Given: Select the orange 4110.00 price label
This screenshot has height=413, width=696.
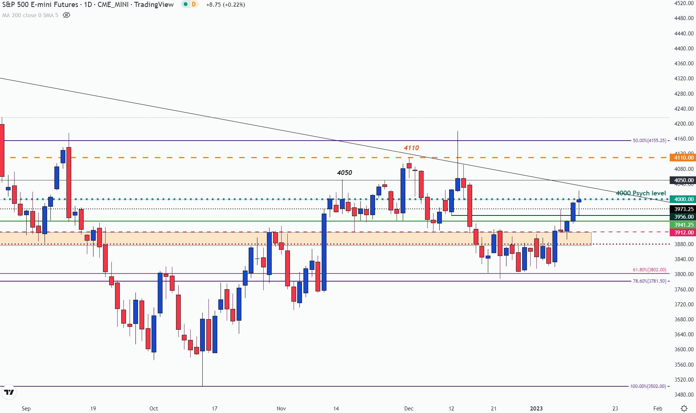Looking at the screenshot, I should pos(683,158).
